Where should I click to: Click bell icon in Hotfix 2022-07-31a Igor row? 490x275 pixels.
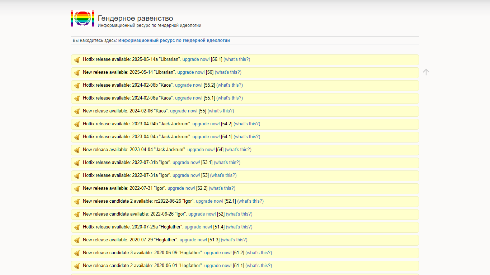pyautogui.click(x=77, y=176)
